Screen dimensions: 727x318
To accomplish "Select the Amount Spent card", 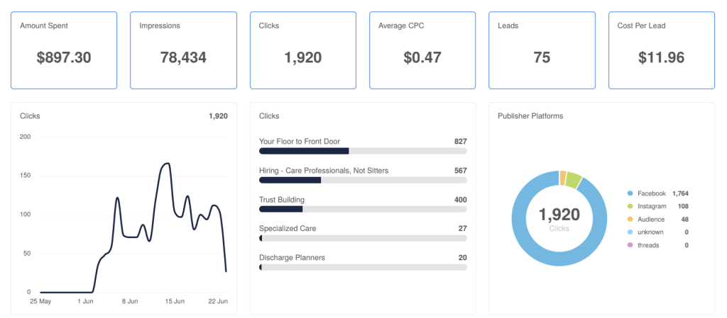I will pos(64,50).
